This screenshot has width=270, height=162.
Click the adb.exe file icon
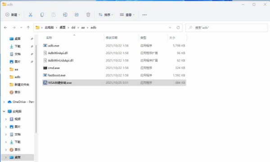click(45, 46)
